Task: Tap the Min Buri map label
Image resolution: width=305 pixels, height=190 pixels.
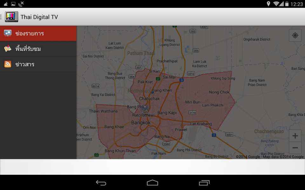Action: click(x=193, y=102)
